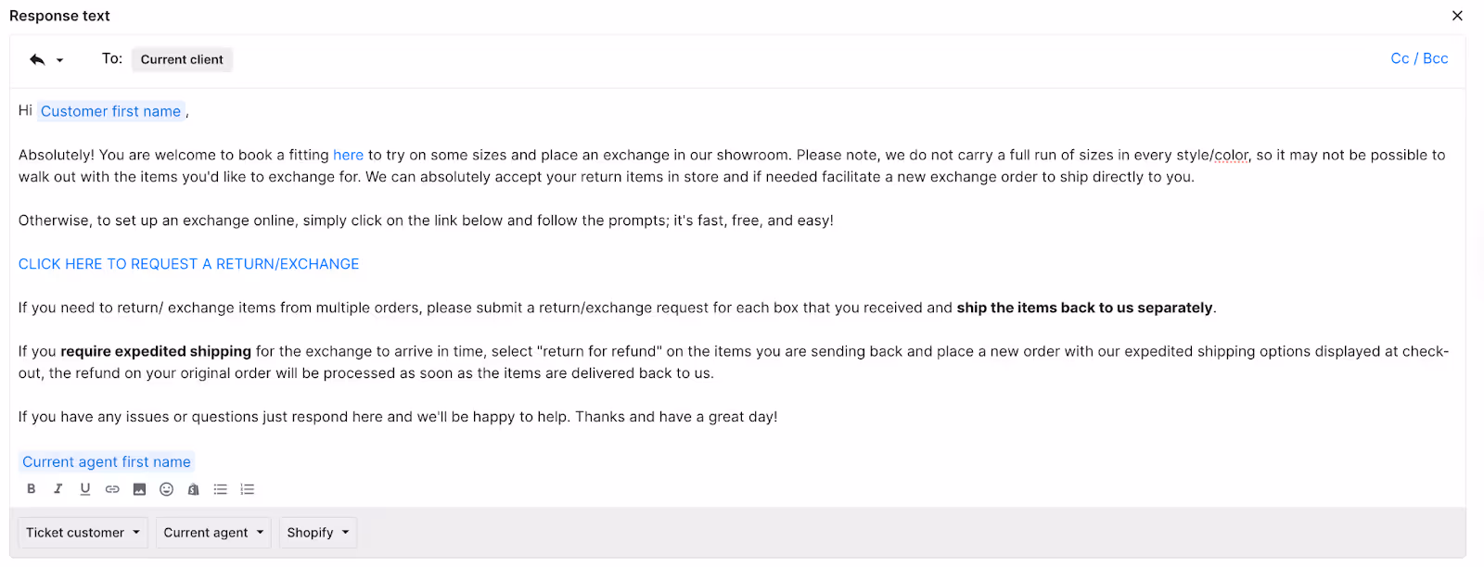Apply a bulleted list

[220, 489]
